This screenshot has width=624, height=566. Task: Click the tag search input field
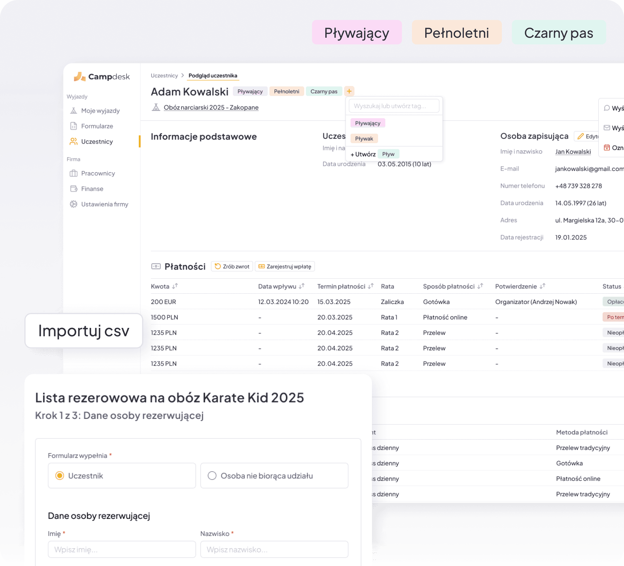(394, 106)
